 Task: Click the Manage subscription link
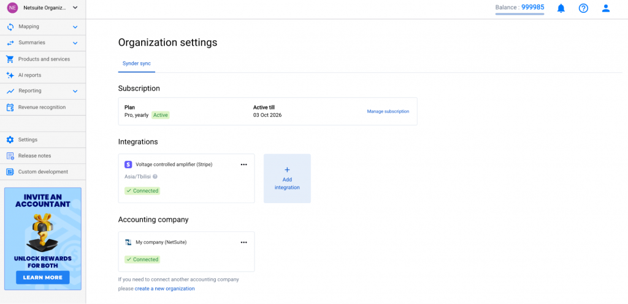coord(388,111)
